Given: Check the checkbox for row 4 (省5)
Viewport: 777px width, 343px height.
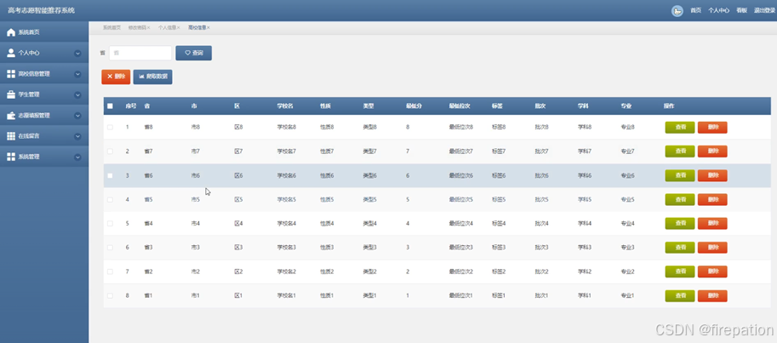Looking at the screenshot, I should click(x=110, y=200).
